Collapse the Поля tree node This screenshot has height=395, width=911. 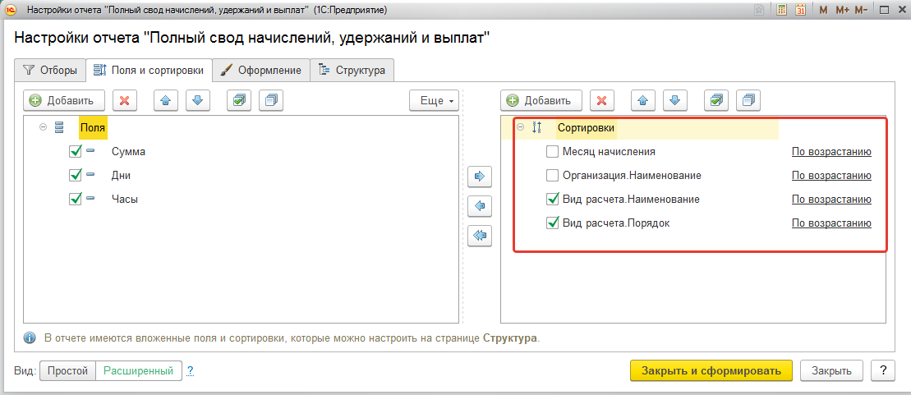coord(43,127)
